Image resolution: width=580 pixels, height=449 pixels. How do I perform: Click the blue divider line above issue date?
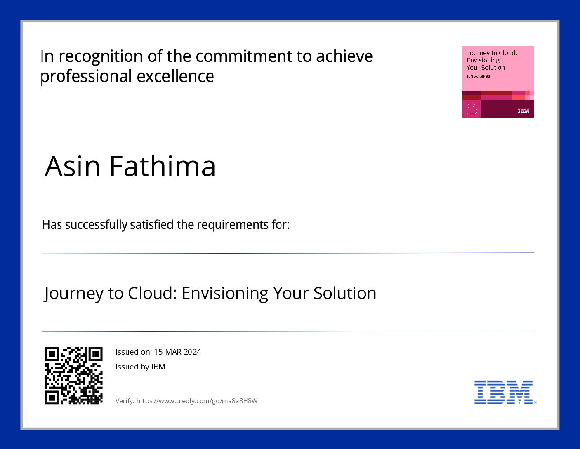pos(288,331)
